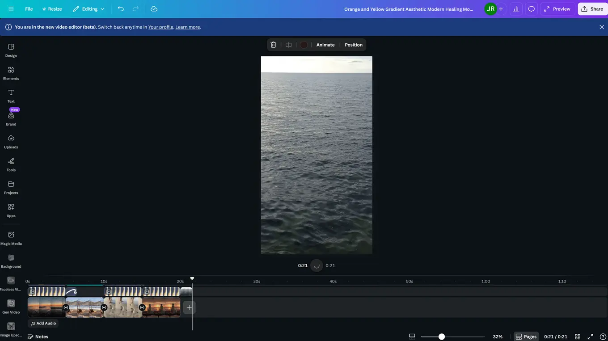Open the Elements panel in sidebar
The width and height of the screenshot is (608, 341).
coord(11,73)
